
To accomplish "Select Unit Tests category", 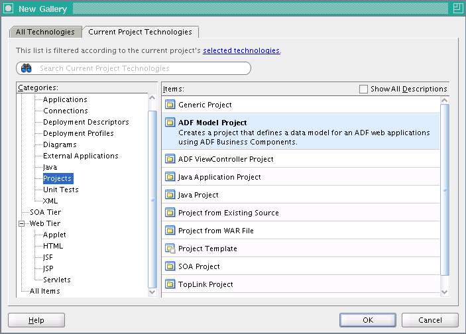I will (60, 190).
